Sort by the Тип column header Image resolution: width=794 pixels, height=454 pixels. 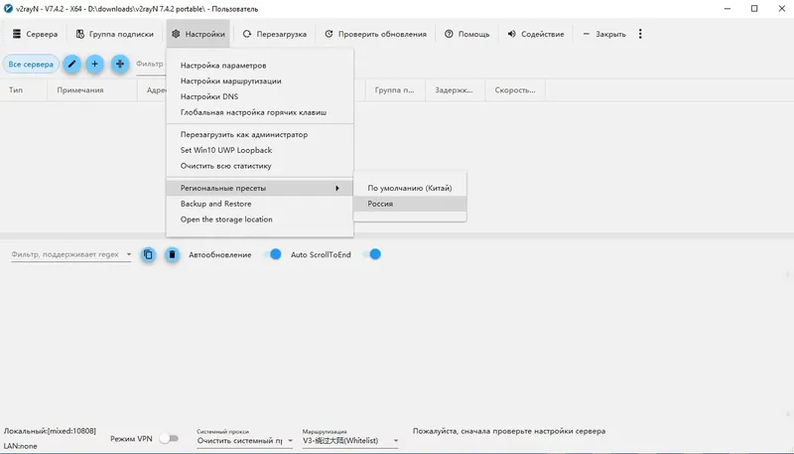tap(24, 90)
